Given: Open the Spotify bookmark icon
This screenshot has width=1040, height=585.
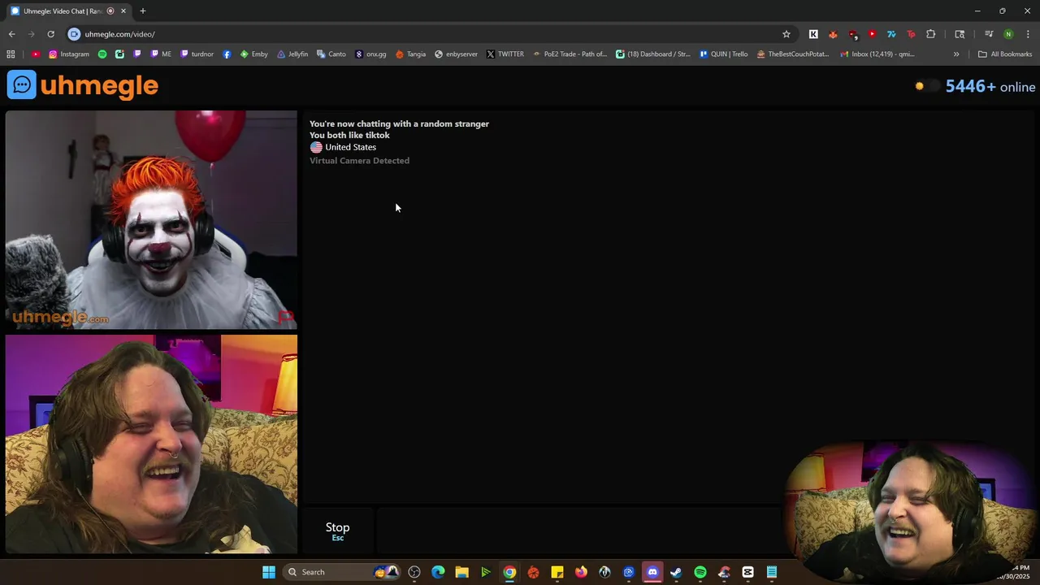Looking at the screenshot, I should tap(102, 54).
